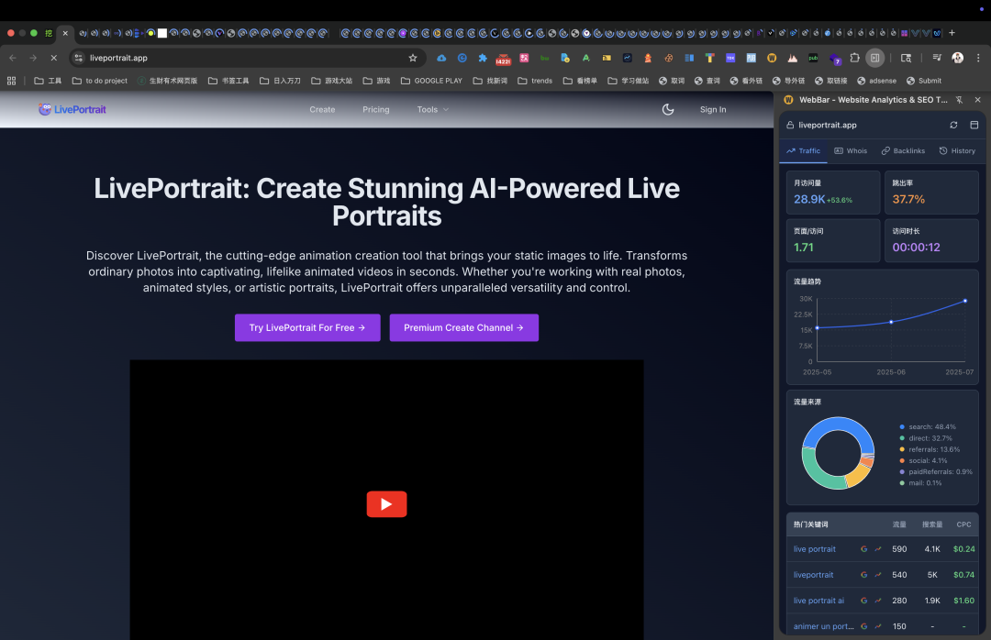This screenshot has width=991, height=640.
Task: Open the Chrome profile avatar
Action: pyautogui.click(x=957, y=58)
